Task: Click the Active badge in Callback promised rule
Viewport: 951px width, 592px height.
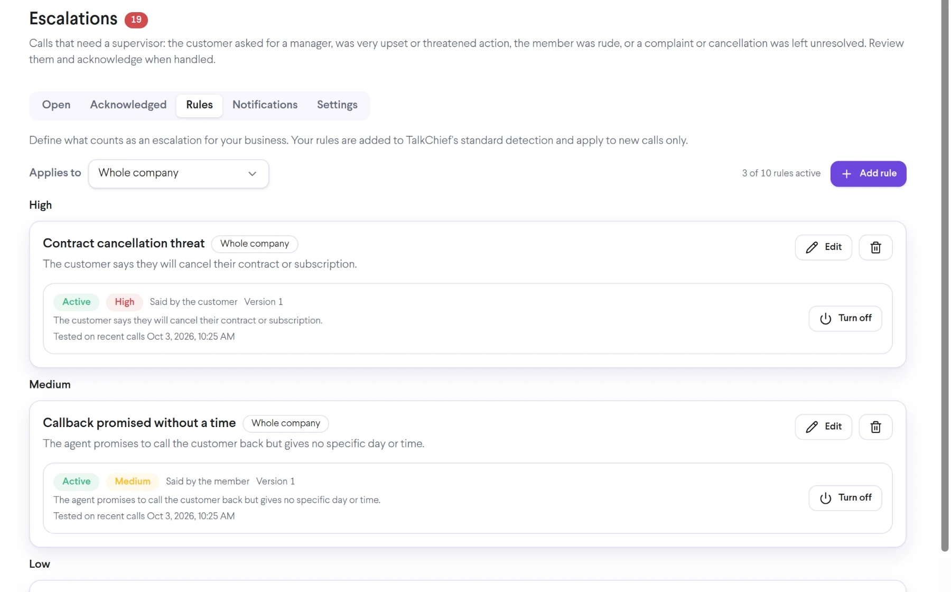Action: pyautogui.click(x=76, y=482)
